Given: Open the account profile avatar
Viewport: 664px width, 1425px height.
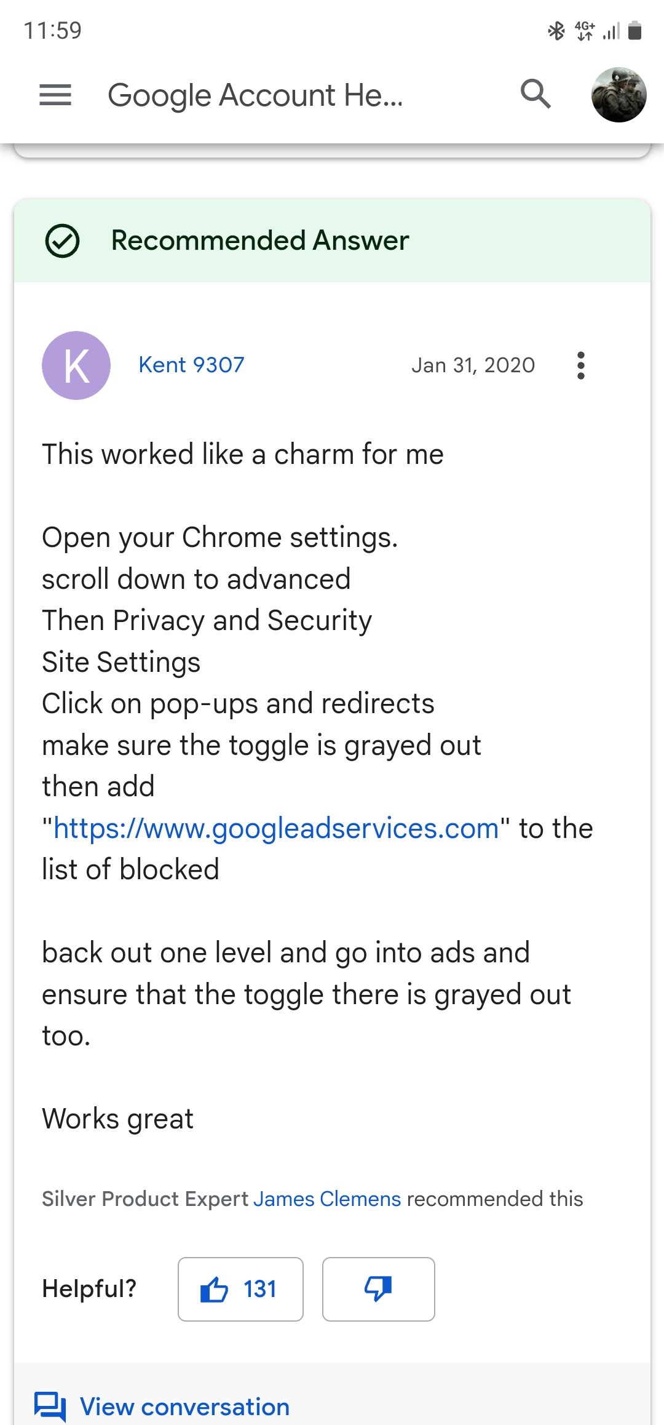Looking at the screenshot, I should [x=619, y=95].
